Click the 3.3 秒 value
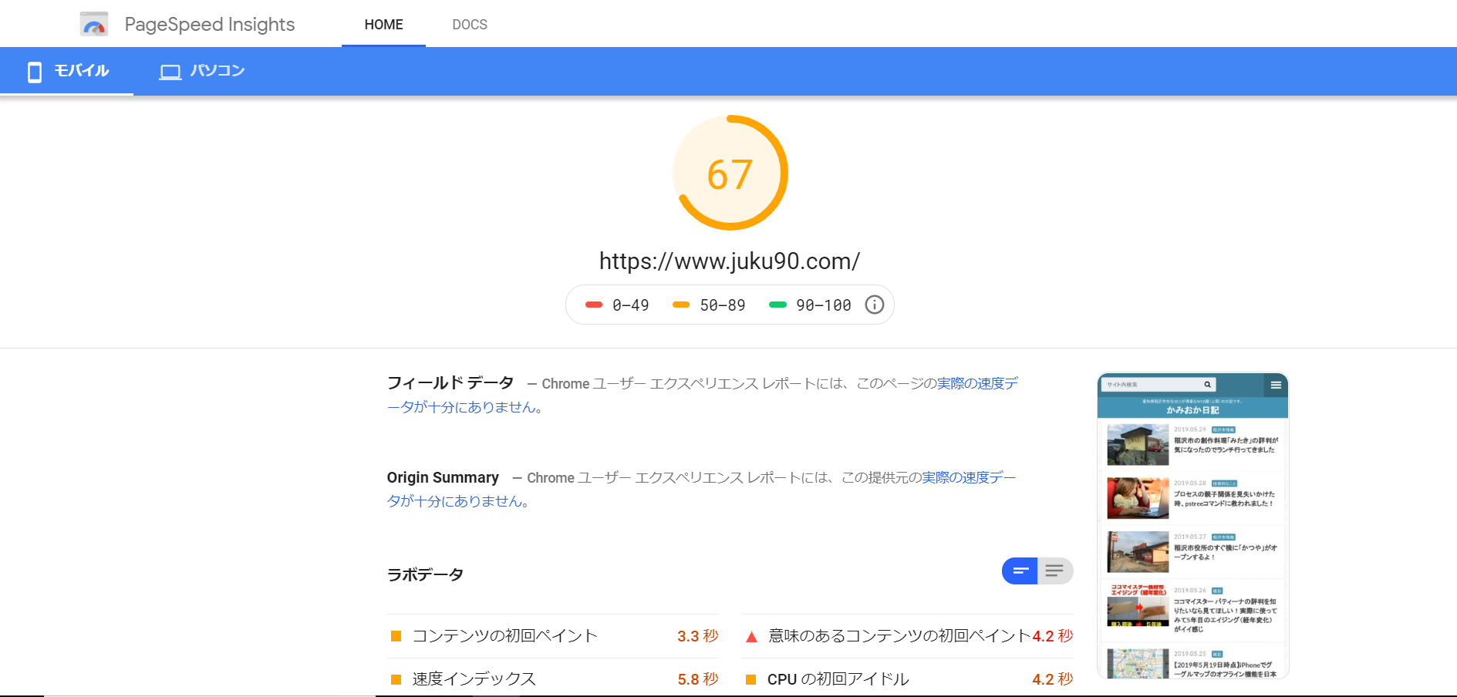The height and width of the screenshot is (697, 1457). (x=698, y=635)
